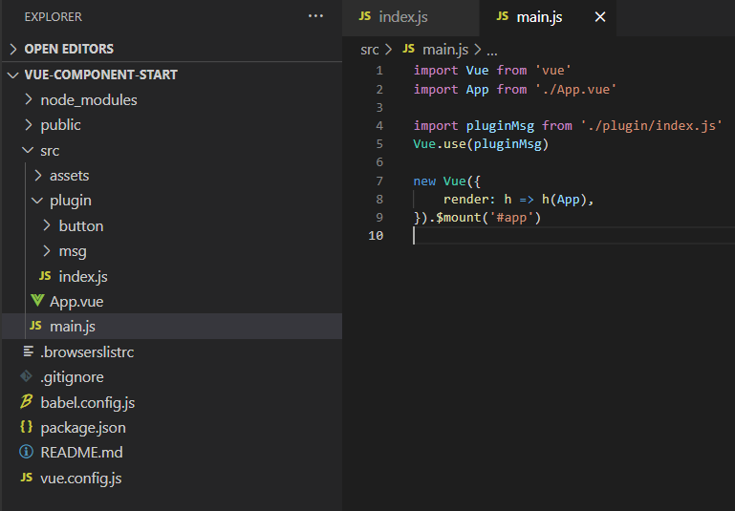Click Vue.use(pluginMsg) on line 5
Screen dimensions: 735x511
[x=481, y=144]
